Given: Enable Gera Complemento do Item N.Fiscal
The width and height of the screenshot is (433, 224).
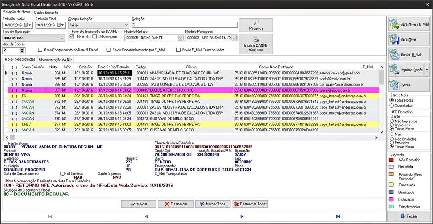Looking at the screenshot, I should click(40, 50).
